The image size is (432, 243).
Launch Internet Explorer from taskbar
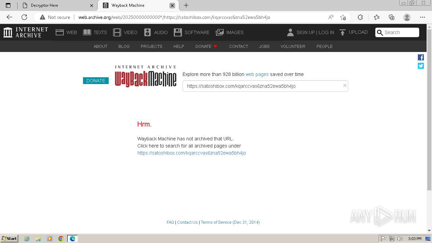pyautogui.click(x=27, y=239)
